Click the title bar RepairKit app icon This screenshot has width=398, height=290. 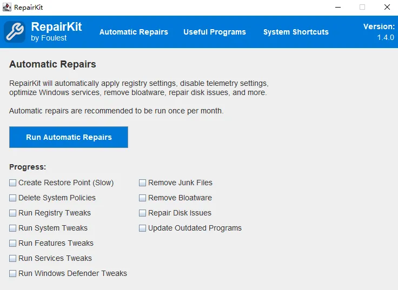7,8
